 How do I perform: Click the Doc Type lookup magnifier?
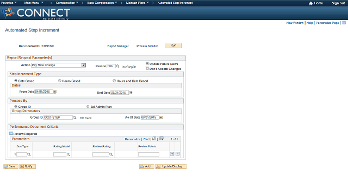[x=29, y=154]
